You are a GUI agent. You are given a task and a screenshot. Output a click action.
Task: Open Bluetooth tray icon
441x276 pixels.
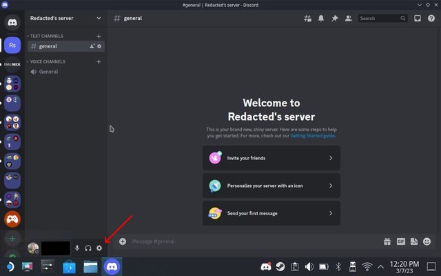click(x=338, y=266)
